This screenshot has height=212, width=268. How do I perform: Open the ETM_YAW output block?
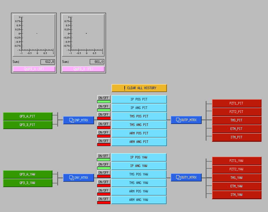coord(237,186)
